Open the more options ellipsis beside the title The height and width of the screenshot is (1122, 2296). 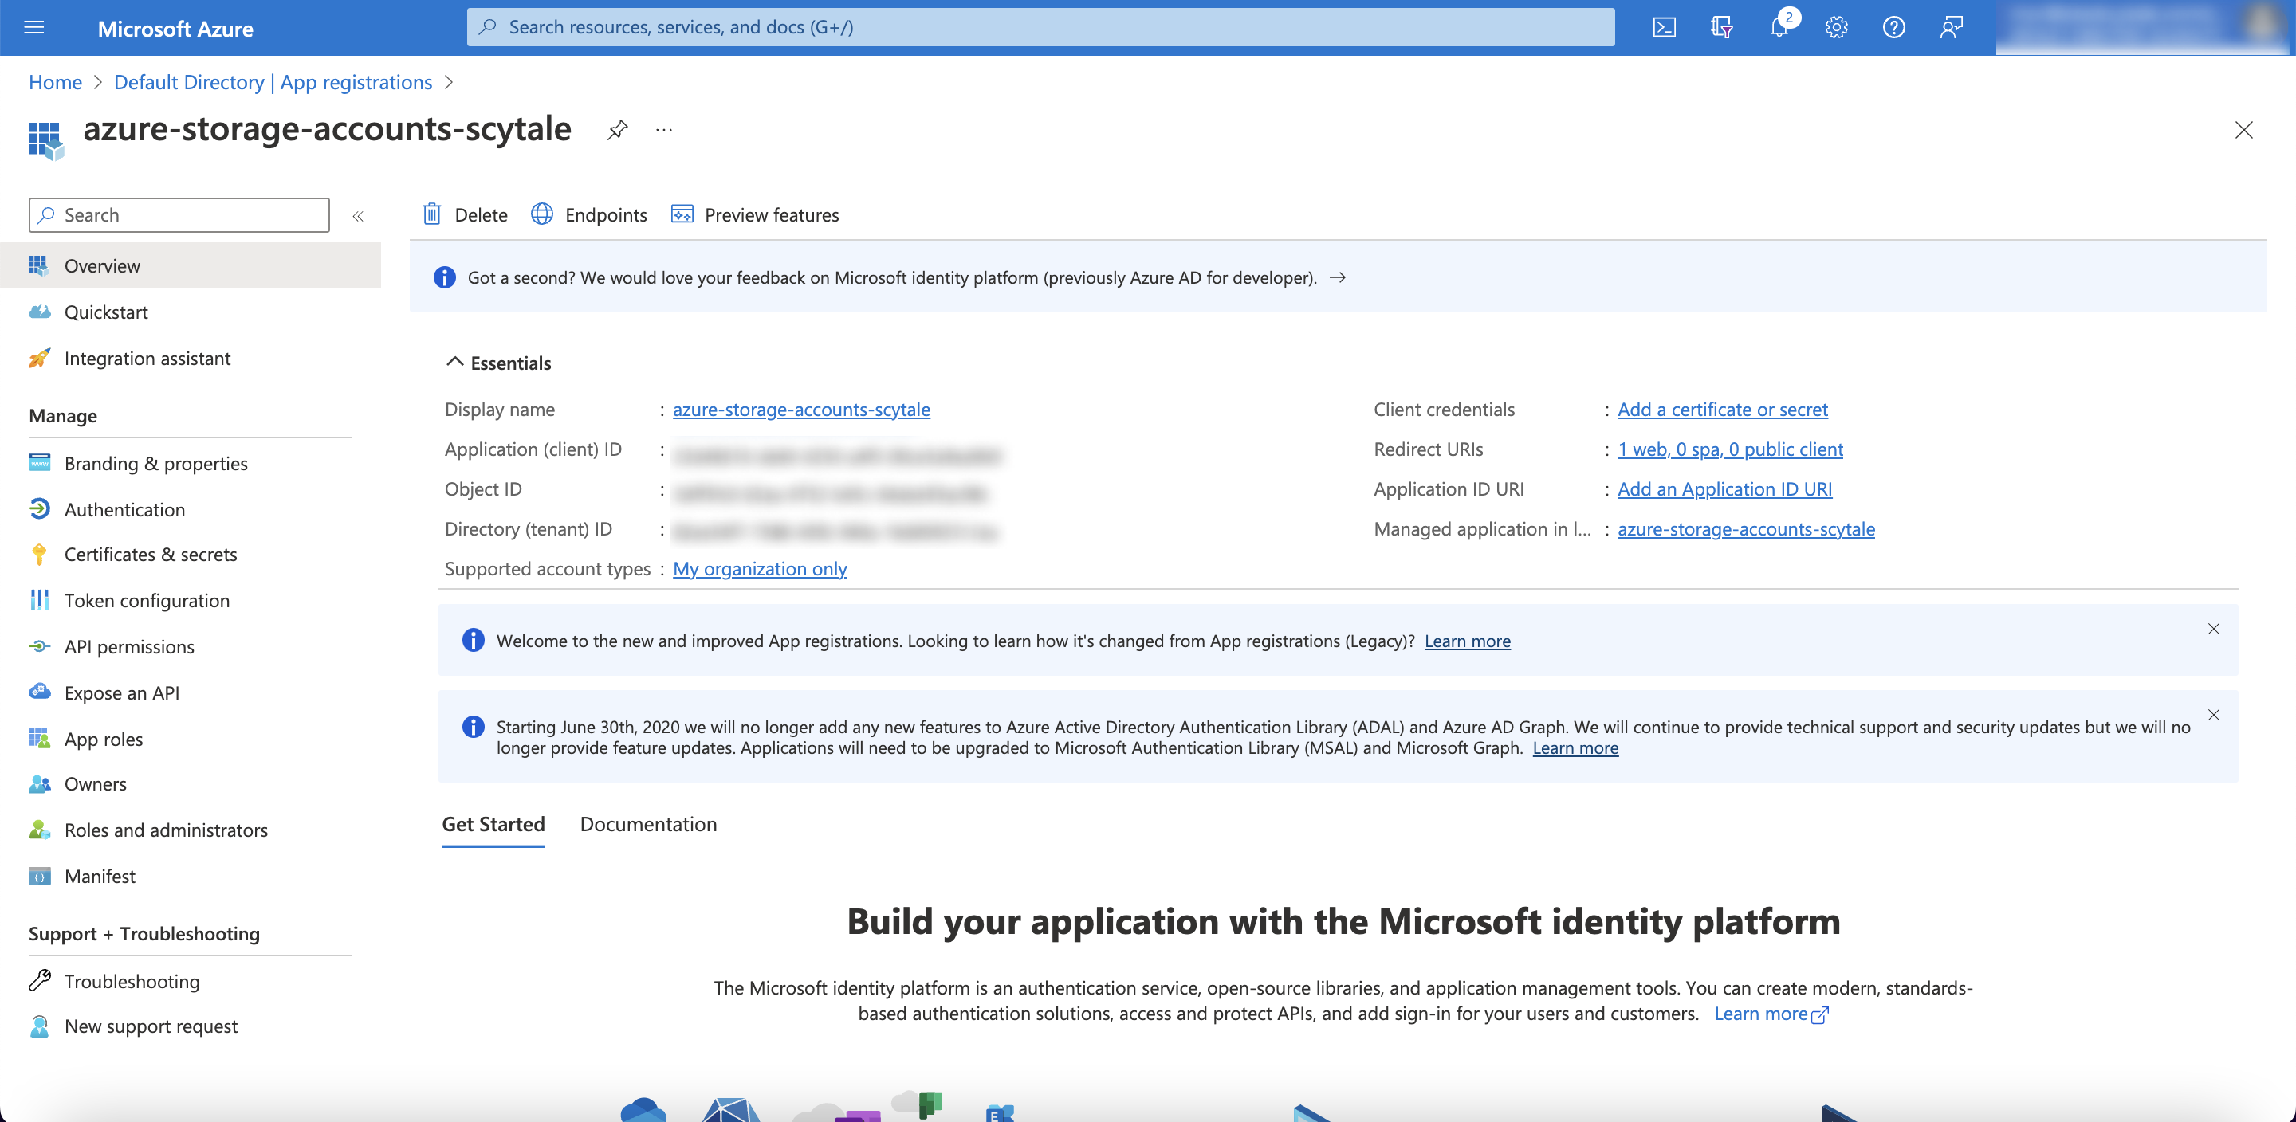664,130
